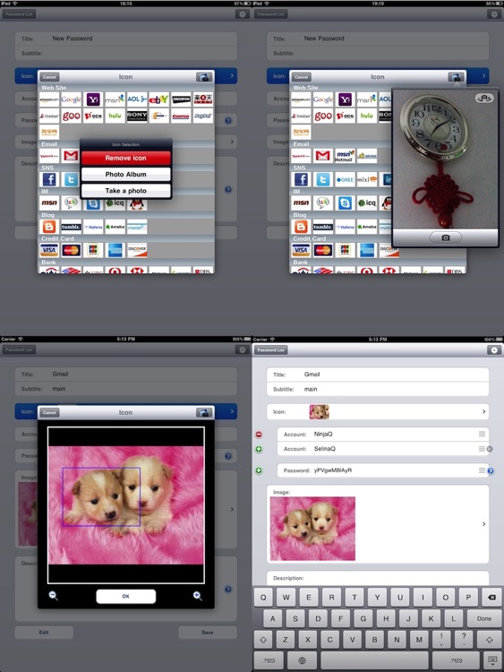Screen dimensions: 504x672
Task: Edit the Subtitle field showing main on keyboard screen
Action: (377, 389)
